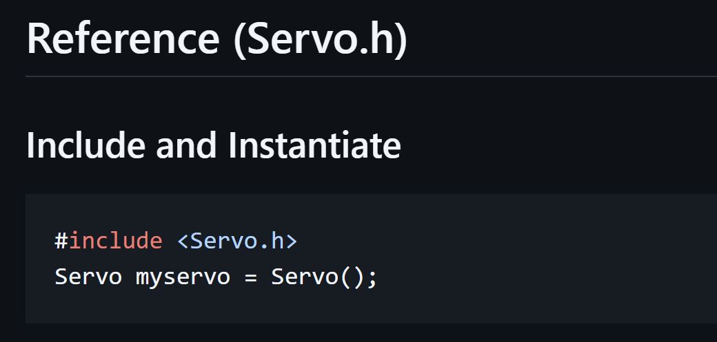Click the "Servo" constructor call after the equals sign
The height and width of the screenshot is (342, 717).
(305, 277)
